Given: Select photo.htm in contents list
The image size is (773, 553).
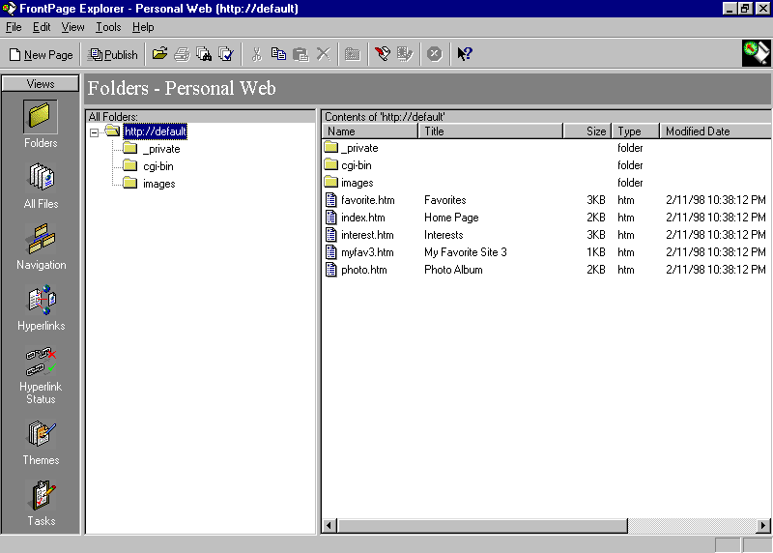Looking at the screenshot, I should 364,270.
